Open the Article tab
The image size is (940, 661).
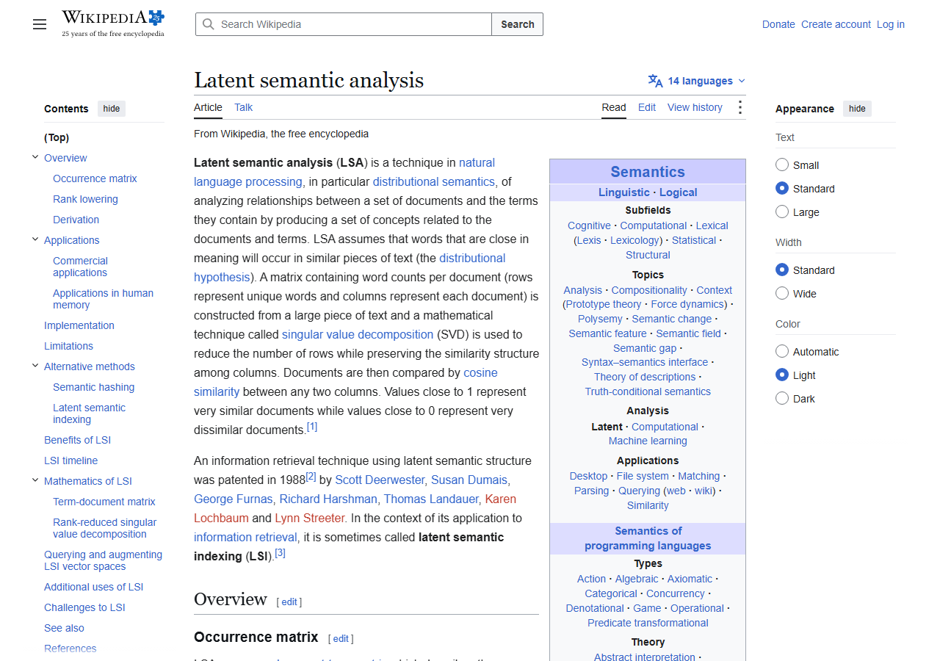[208, 107]
